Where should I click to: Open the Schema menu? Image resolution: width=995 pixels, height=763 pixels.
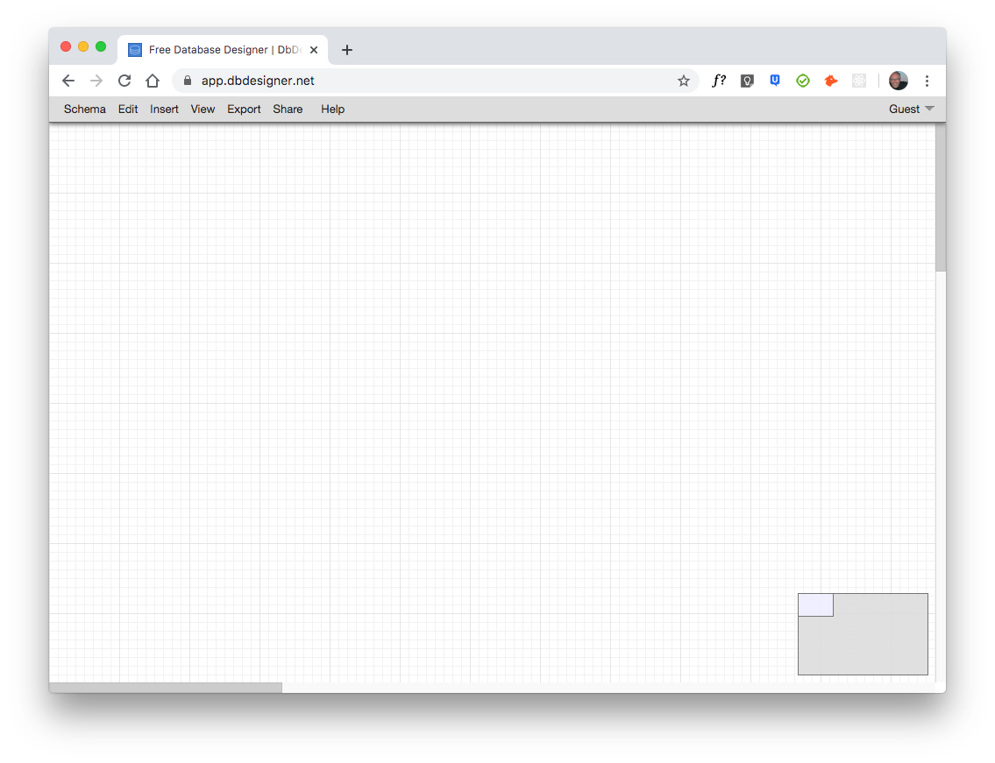coord(85,110)
